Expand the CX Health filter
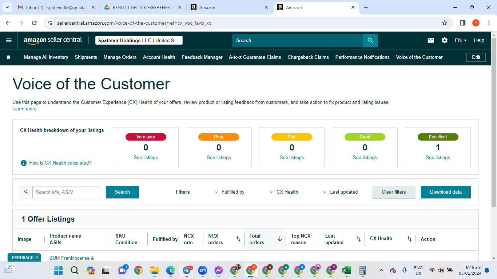This screenshot has height=279, width=497. (x=283, y=192)
